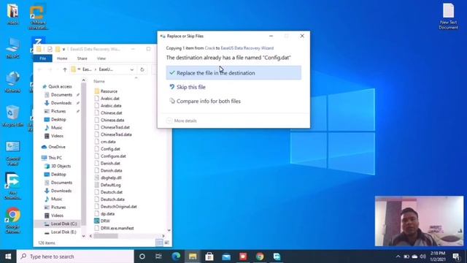Launch Google Chrome from the taskbar
Screen dimensions: 467x263
click(x=260, y=256)
